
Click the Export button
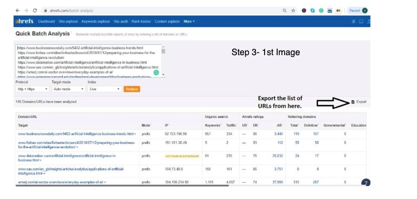click(x=359, y=102)
